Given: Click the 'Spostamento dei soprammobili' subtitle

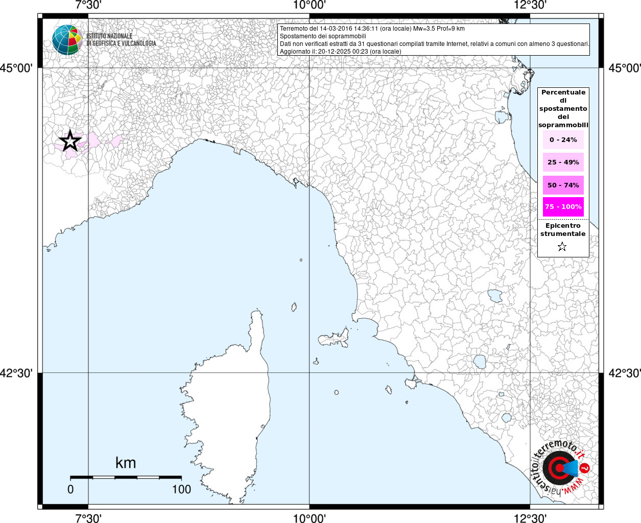Looking at the screenshot, I should coord(323,36).
